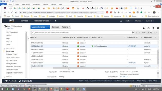Image resolution: width=162 pixels, height=91 pixels.
Task: Select the terminated instance ac04881ded0bdd4 row
Action: tap(94, 56)
